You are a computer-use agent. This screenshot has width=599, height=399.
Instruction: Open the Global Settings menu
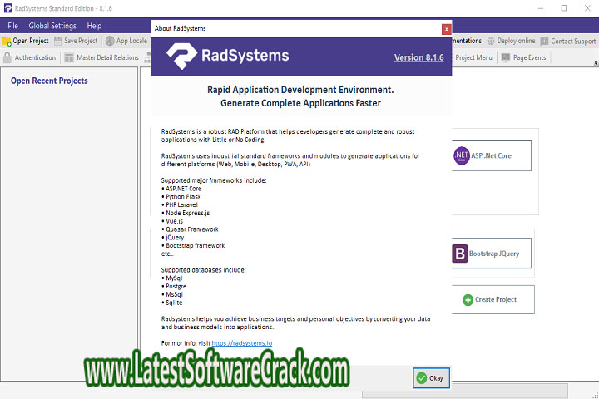tap(52, 26)
